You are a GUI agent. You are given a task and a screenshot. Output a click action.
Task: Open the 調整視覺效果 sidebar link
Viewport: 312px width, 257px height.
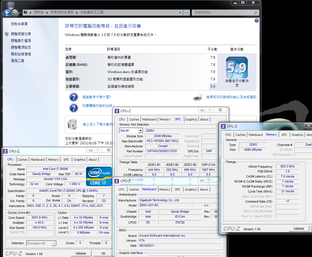[21, 34]
